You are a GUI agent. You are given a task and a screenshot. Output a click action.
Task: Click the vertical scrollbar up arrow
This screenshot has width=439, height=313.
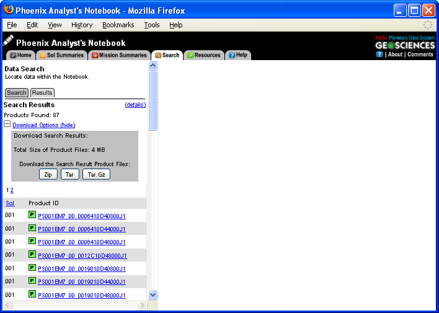coord(153,66)
